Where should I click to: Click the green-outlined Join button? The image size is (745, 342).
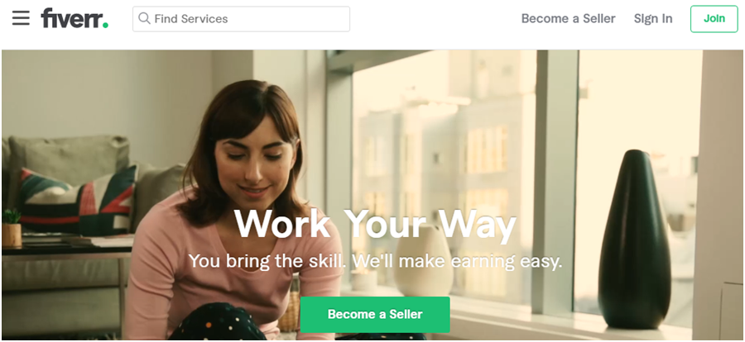pos(714,19)
